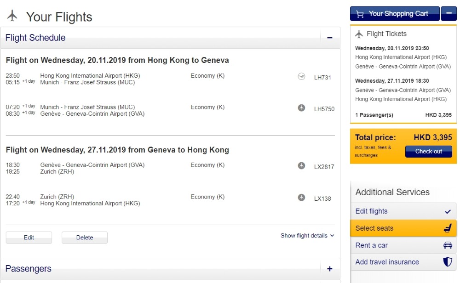Select Rent a car option
Viewport: 460px width, 283px height.
(372, 245)
